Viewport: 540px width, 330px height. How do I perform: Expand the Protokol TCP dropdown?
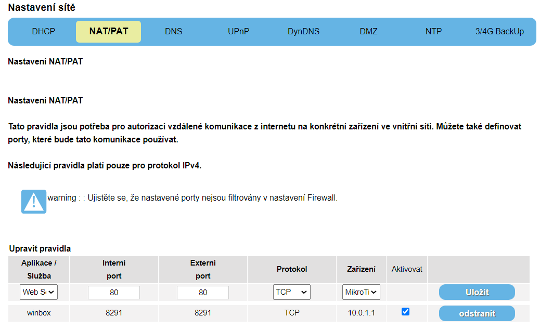tap(291, 292)
